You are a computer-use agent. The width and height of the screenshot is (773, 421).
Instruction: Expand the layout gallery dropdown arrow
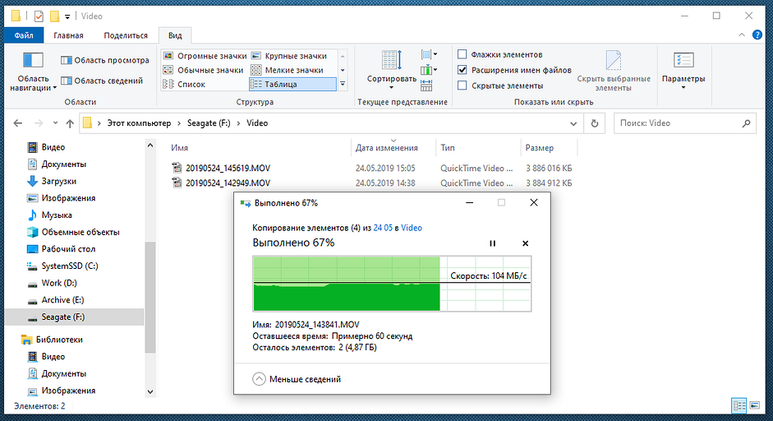pos(343,85)
